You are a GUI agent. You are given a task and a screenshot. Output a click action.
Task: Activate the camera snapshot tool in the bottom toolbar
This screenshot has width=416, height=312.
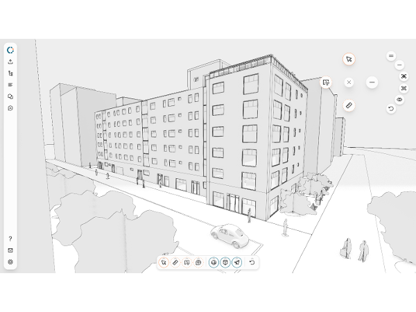coord(198,263)
